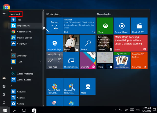Open the Xbox tile
Image resolution: width=157 pixels, height=113 pixels.
click(x=105, y=26)
